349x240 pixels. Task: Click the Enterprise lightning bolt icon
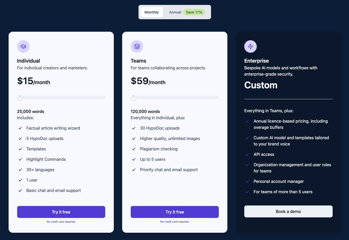pyautogui.click(x=251, y=46)
